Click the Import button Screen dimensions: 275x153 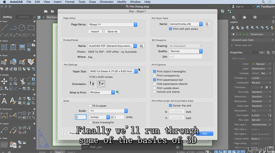click(95, 32)
